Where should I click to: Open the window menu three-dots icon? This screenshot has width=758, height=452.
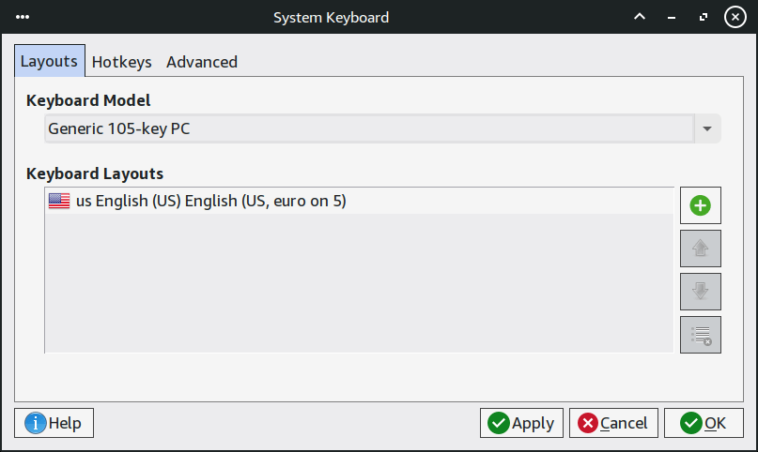(23, 17)
